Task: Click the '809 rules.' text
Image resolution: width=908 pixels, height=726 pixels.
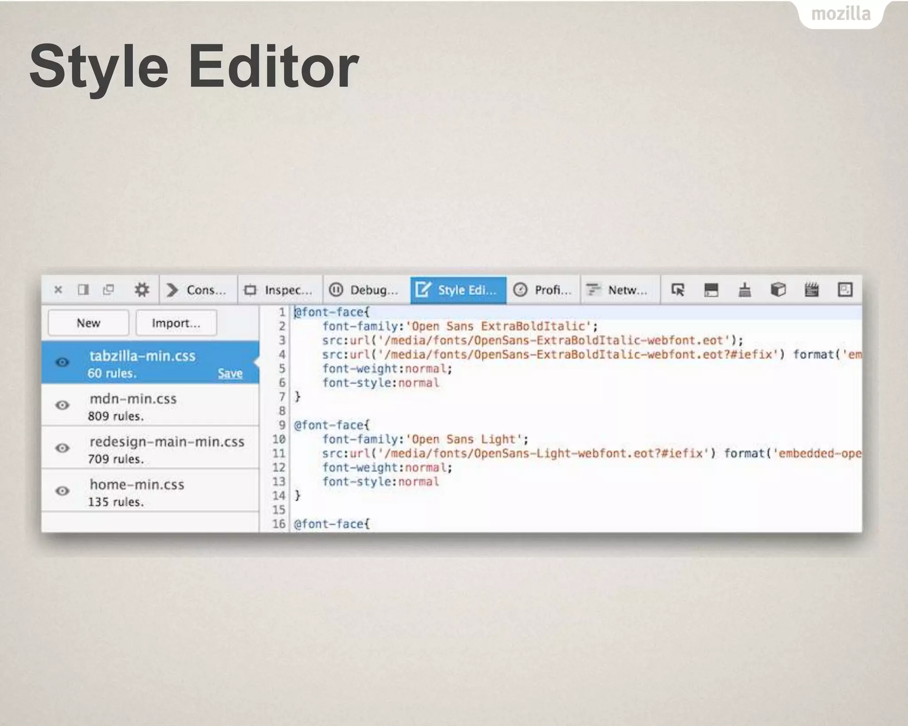Action: pos(116,416)
